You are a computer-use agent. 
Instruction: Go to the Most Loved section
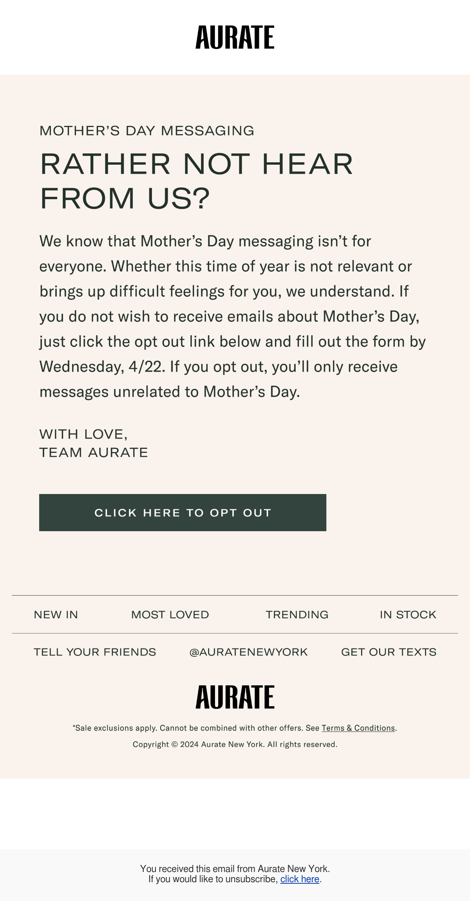coord(170,614)
